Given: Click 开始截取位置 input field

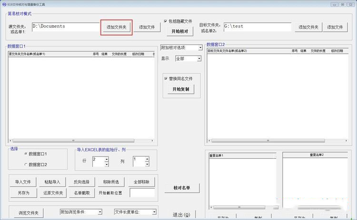Looking at the screenshot, I should coord(142,193).
